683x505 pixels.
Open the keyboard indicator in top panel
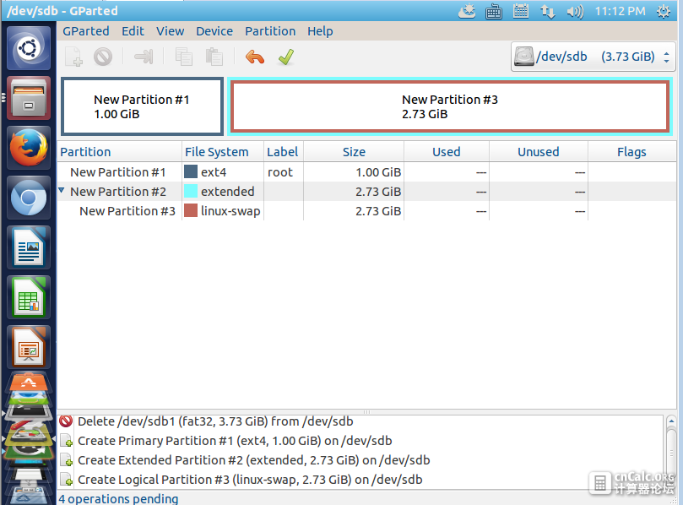tap(494, 11)
